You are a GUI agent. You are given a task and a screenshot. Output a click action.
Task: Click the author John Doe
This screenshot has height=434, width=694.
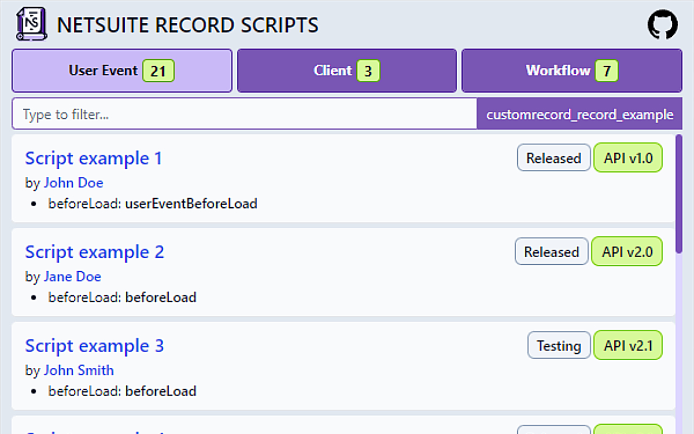pos(74,183)
